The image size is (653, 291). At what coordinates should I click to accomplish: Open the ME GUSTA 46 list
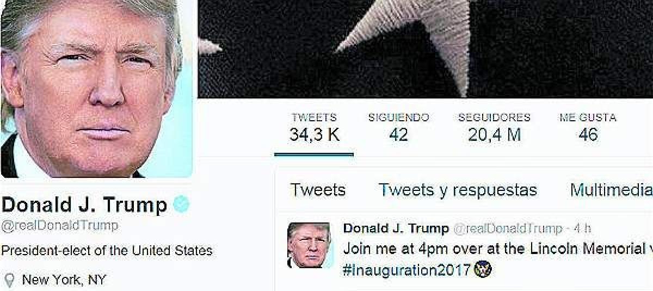coord(588,128)
